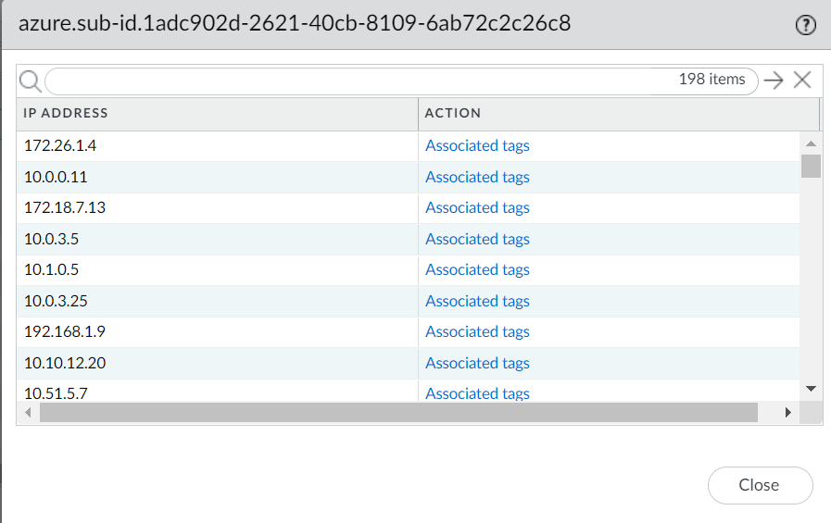View Associated tags for 172.18.7.13
Image resolution: width=831 pixels, height=523 pixels.
point(477,208)
